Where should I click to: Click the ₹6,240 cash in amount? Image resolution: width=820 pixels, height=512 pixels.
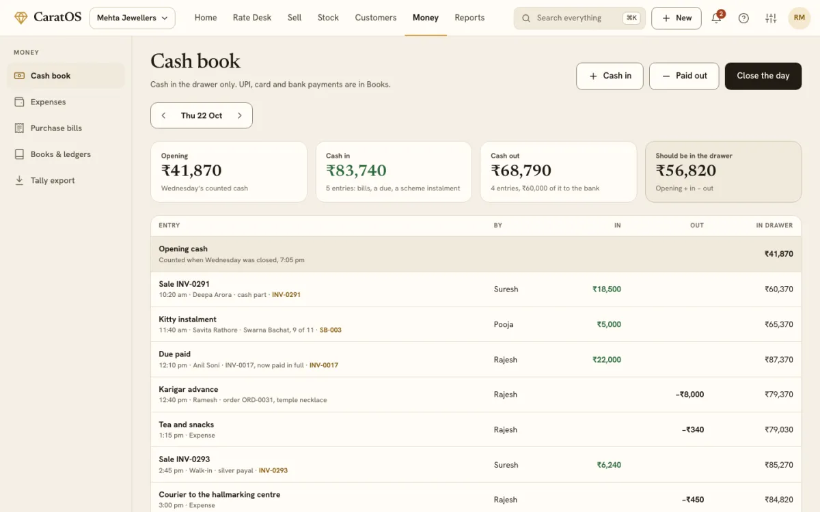tap(609, 465)
